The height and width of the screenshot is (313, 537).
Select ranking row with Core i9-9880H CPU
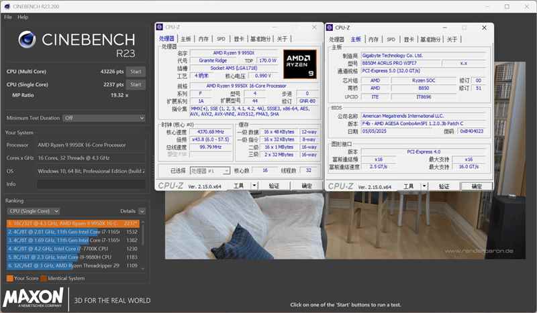click(73, 257)
